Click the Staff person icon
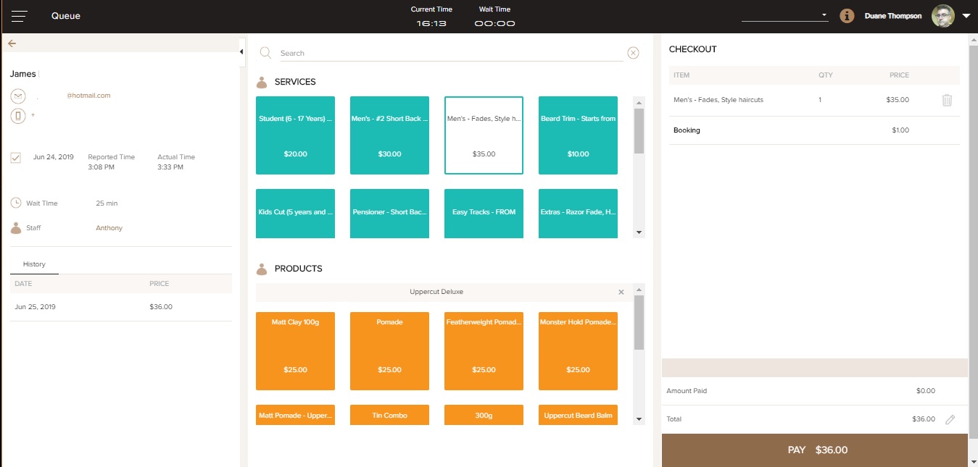 [16, 228]
